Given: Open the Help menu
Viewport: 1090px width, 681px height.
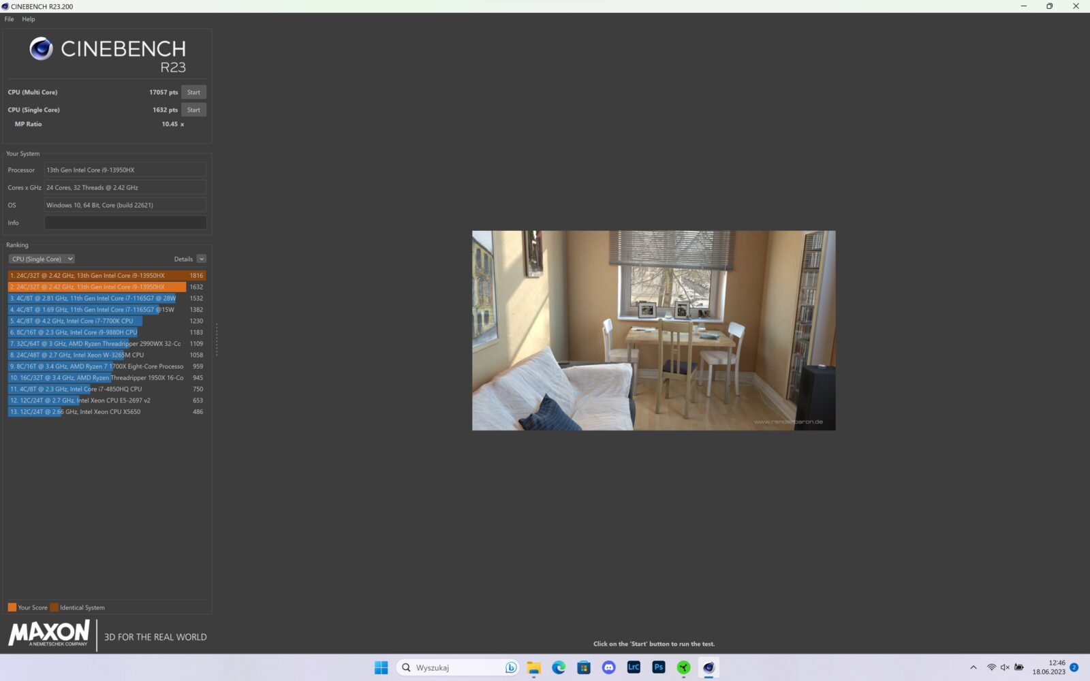Looking at the screenshot, I should click(28, 19).
